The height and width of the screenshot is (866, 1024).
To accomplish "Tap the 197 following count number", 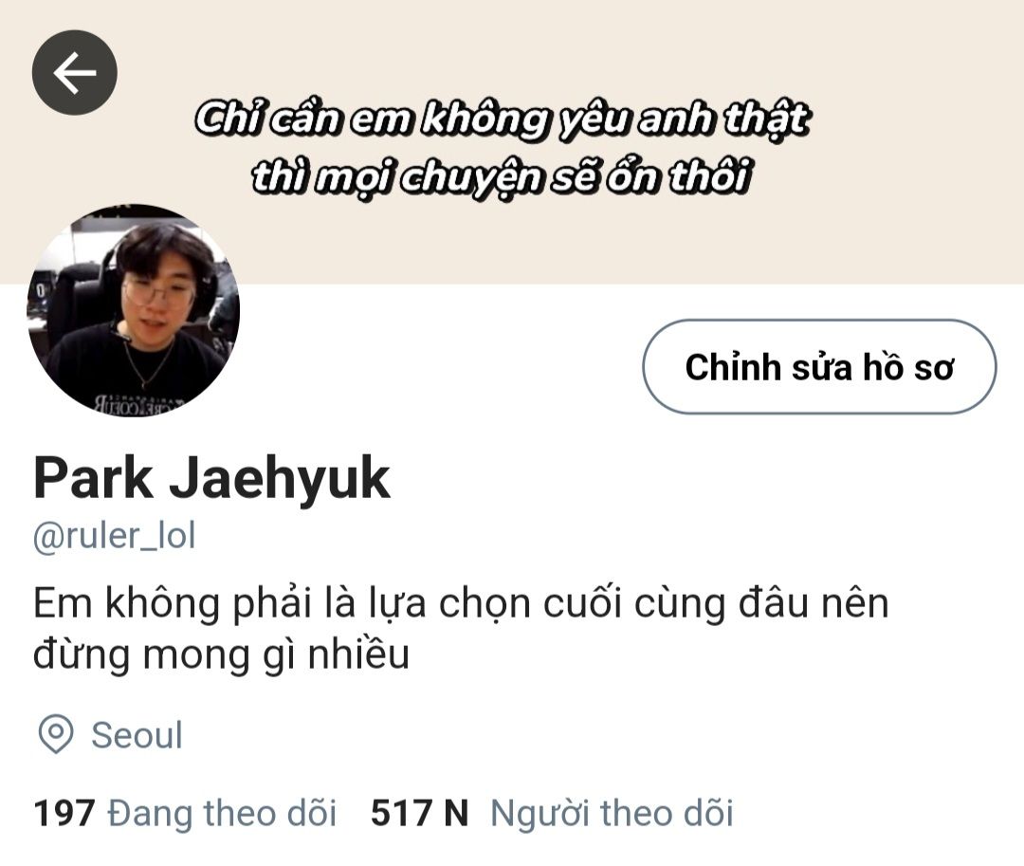I will pos(64,813).
